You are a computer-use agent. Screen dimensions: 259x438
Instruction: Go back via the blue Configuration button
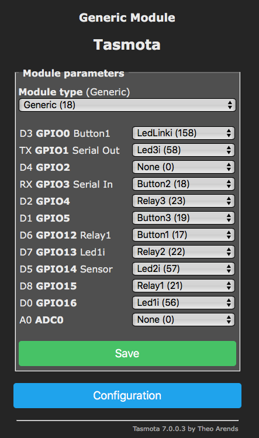pos(127,395)
